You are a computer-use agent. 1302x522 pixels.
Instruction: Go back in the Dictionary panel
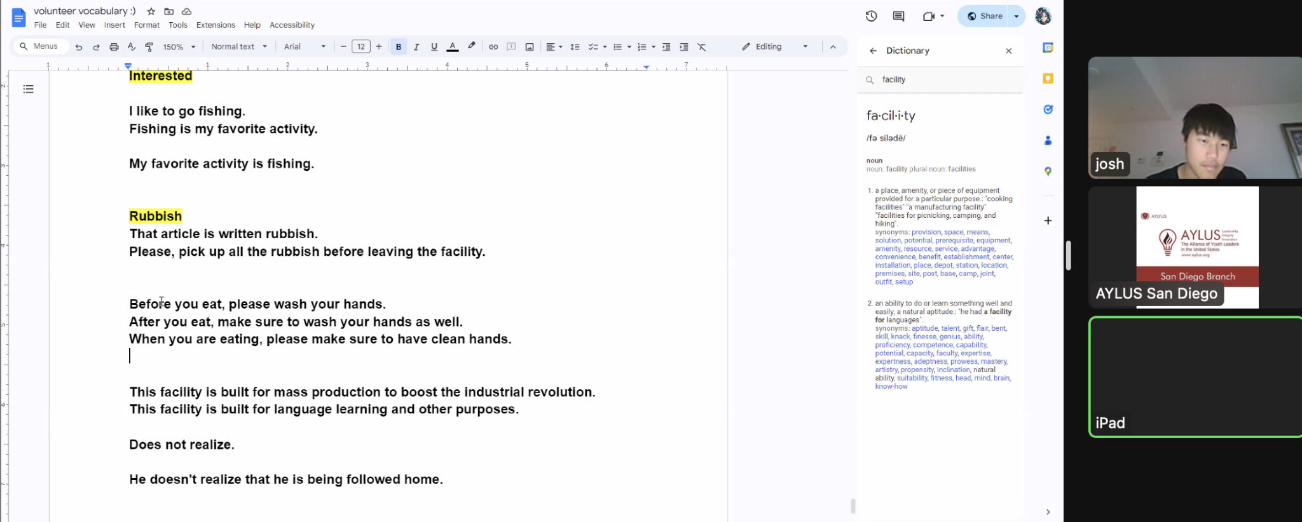[x=873, y=51]
